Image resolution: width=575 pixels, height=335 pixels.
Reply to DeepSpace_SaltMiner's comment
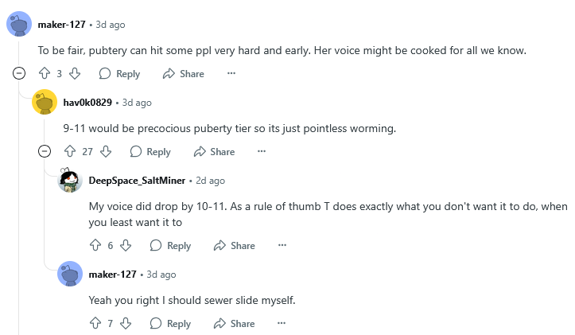pos(170,246)
